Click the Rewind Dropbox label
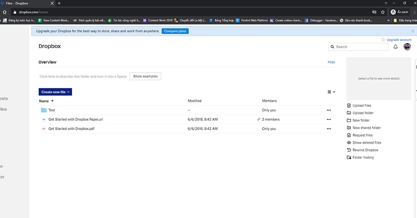This screenshot has width=417, height=218. coord(365,150)
